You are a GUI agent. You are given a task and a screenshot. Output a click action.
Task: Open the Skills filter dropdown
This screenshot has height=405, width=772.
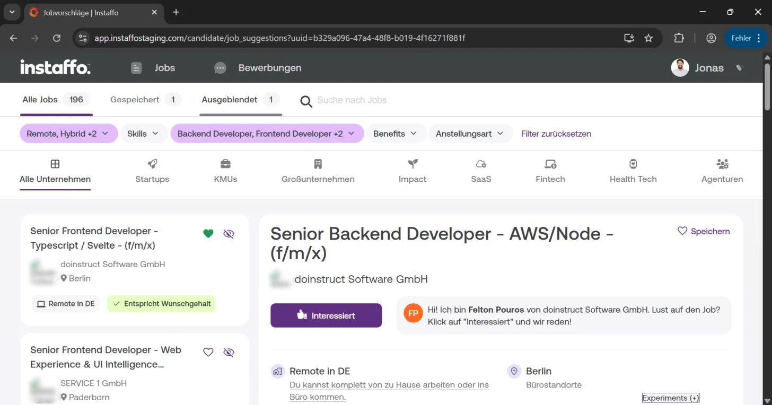[143, 134]
